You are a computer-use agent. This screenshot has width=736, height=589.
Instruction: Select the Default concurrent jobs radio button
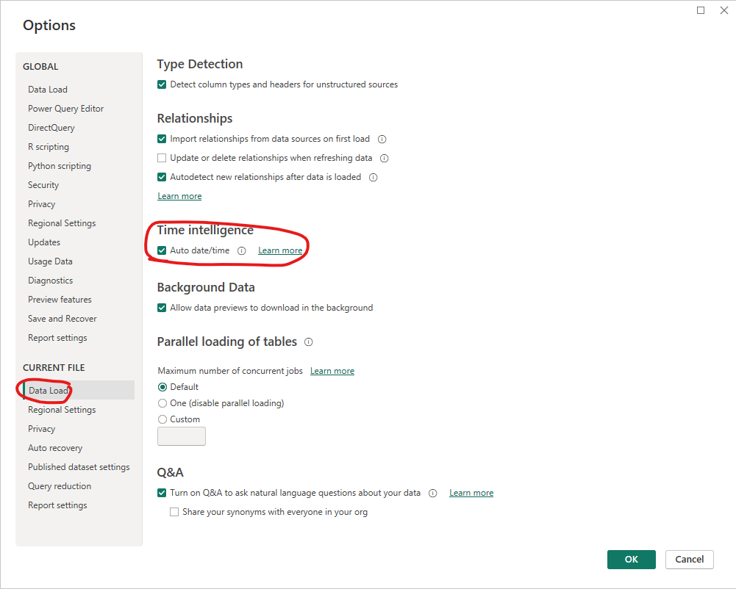tap(162, 387)
